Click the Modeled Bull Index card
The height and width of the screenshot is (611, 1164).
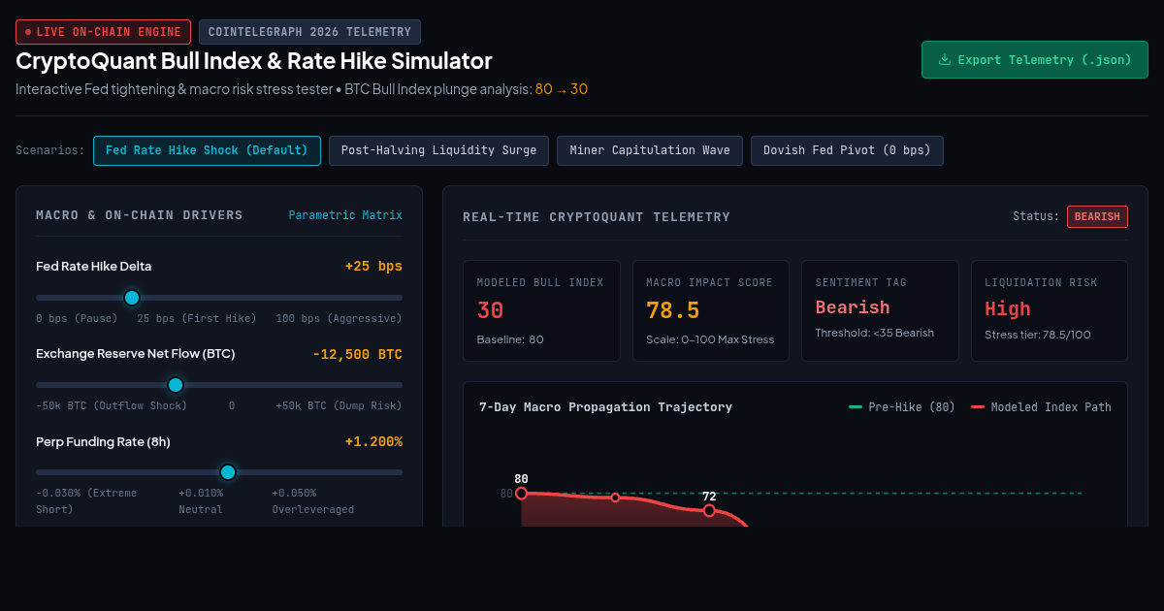tap(541, 310)
